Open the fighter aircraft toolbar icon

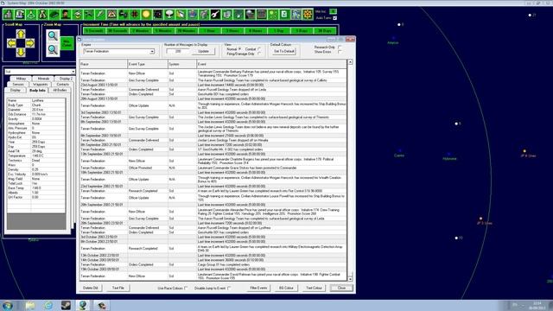[x=88, y=15]
